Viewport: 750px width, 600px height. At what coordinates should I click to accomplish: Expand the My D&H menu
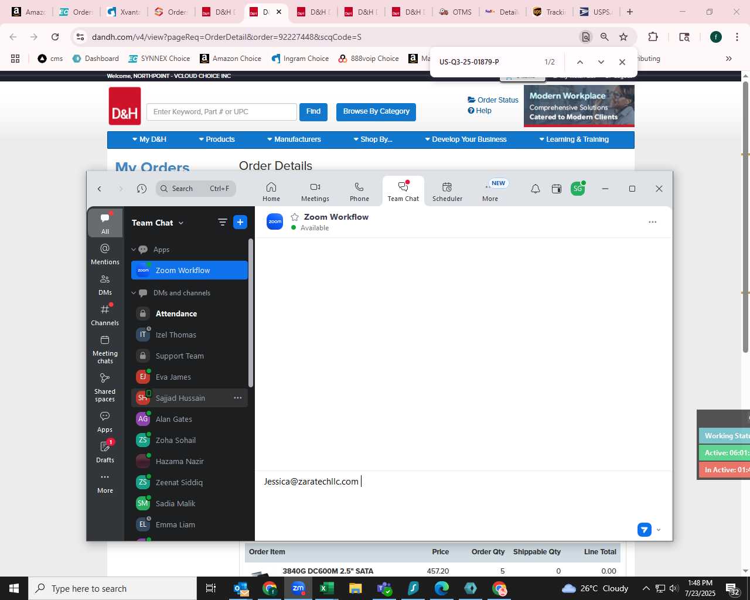[149, 139]
